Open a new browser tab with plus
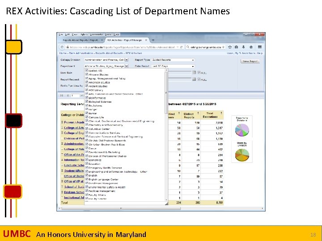Image resolution: width=322 pixels, height=241 pixels. tap(153, 40)
